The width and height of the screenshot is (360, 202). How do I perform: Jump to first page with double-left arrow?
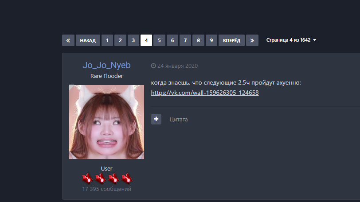point(68,40)
